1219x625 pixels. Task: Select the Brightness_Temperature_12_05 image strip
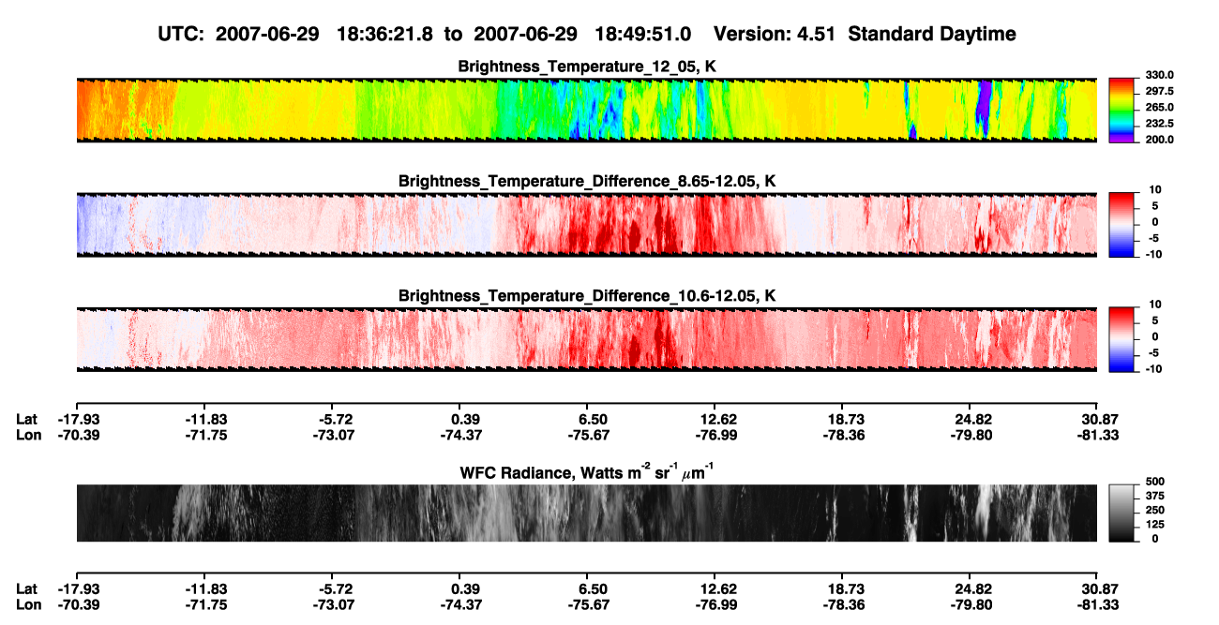click(586, 111)
